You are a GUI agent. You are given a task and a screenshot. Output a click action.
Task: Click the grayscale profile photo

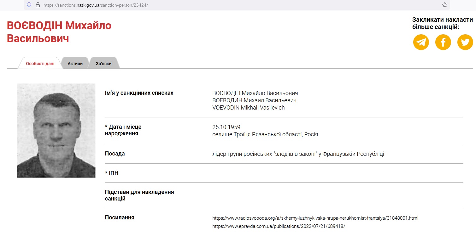tap(56, 130)
